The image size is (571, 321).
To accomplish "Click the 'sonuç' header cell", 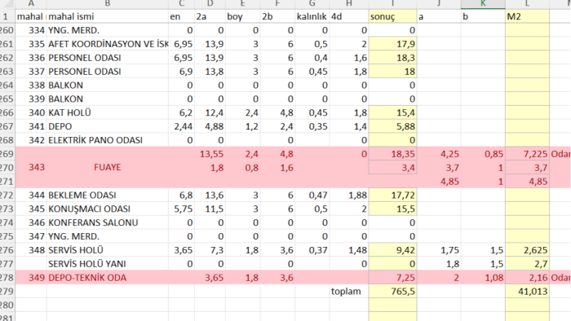I will click(x=392, y=16).
